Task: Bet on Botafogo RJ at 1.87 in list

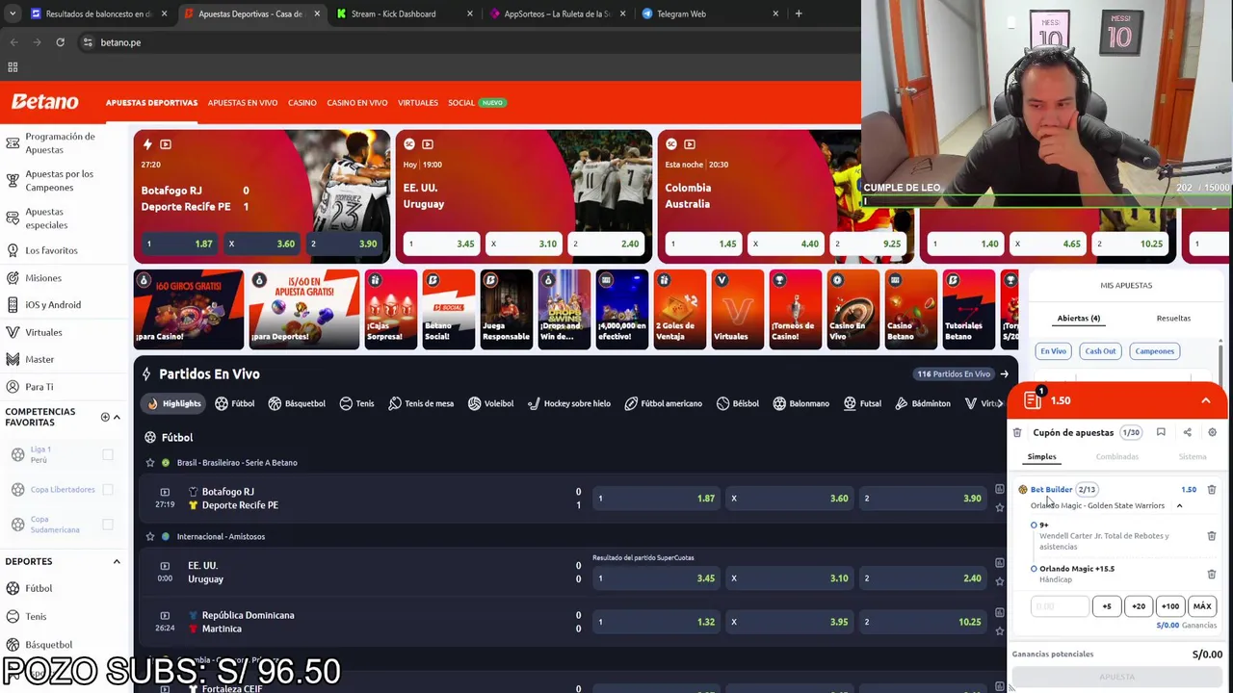Action: (x=657, y=499)
